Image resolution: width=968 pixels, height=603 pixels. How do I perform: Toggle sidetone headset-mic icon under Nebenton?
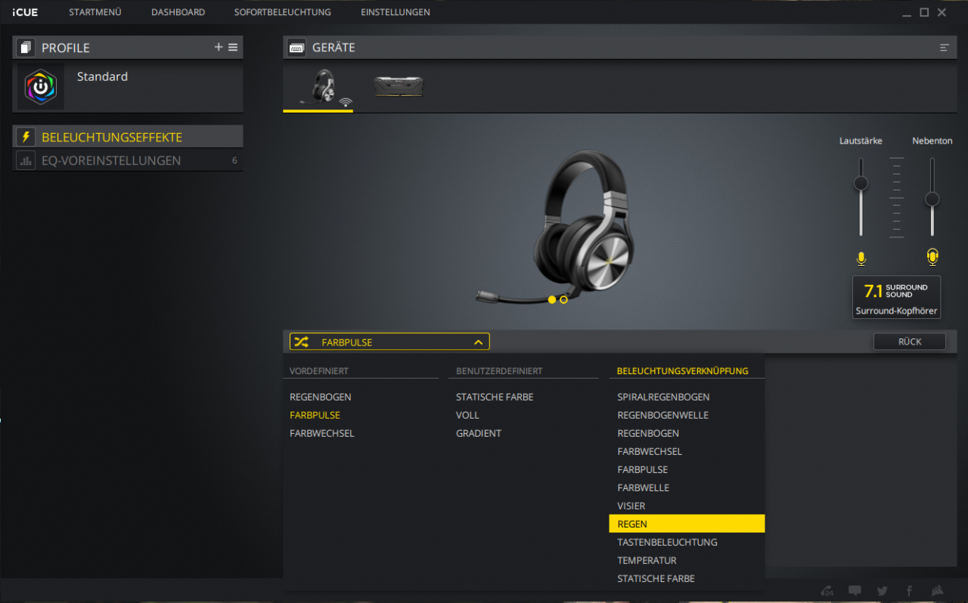(x=932, y=258)
